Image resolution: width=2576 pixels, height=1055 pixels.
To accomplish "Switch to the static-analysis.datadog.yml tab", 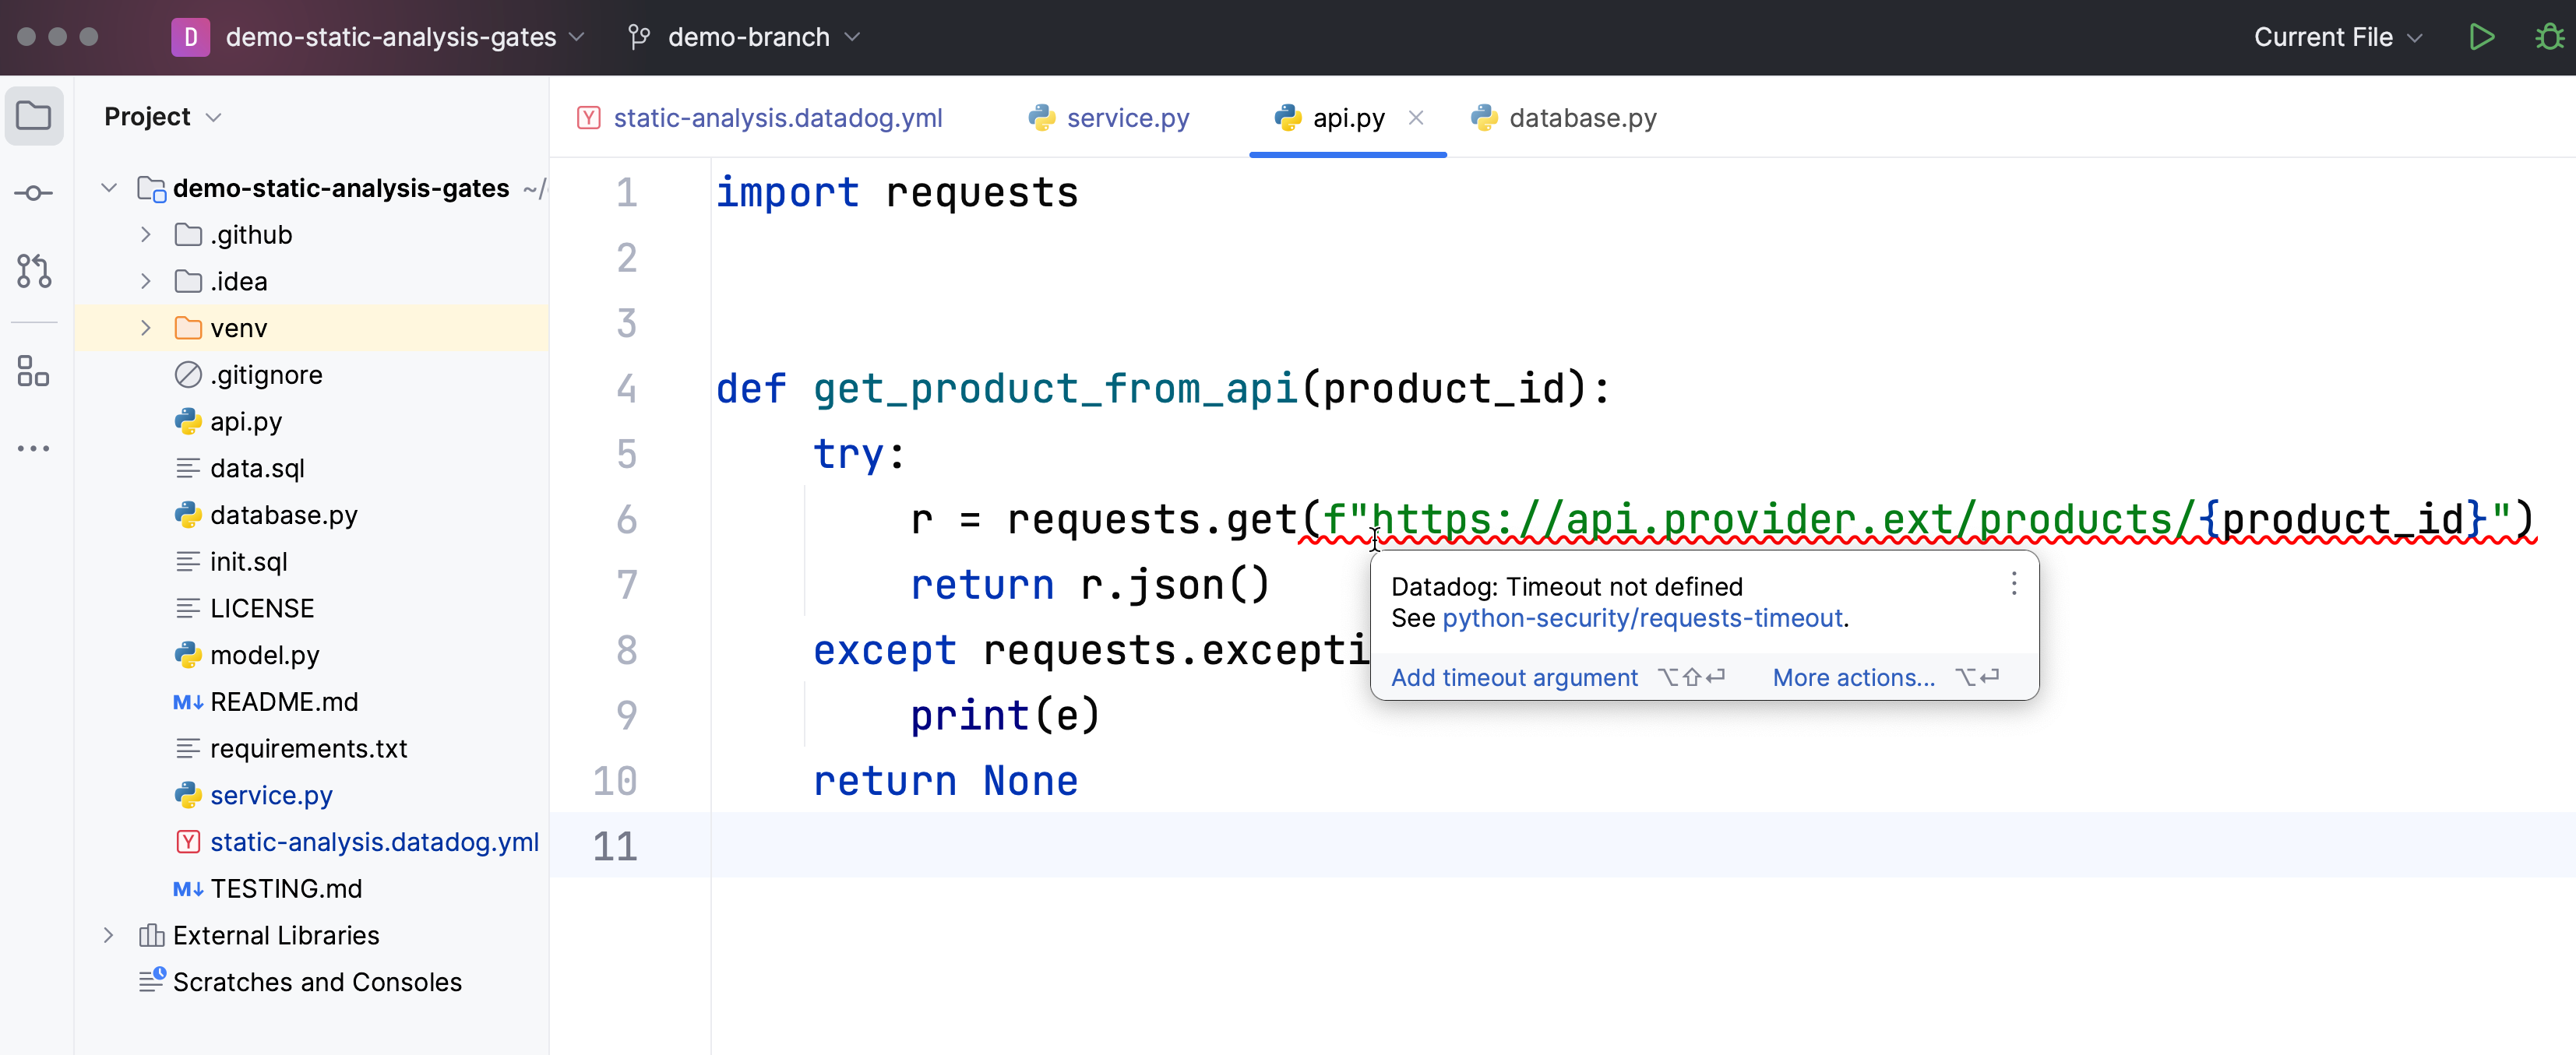I will tap(778, 117).
